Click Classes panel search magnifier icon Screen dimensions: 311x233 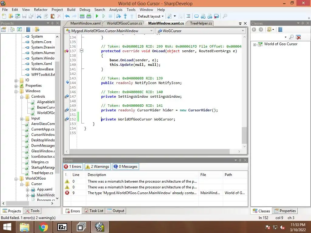(x=291, y=37)
